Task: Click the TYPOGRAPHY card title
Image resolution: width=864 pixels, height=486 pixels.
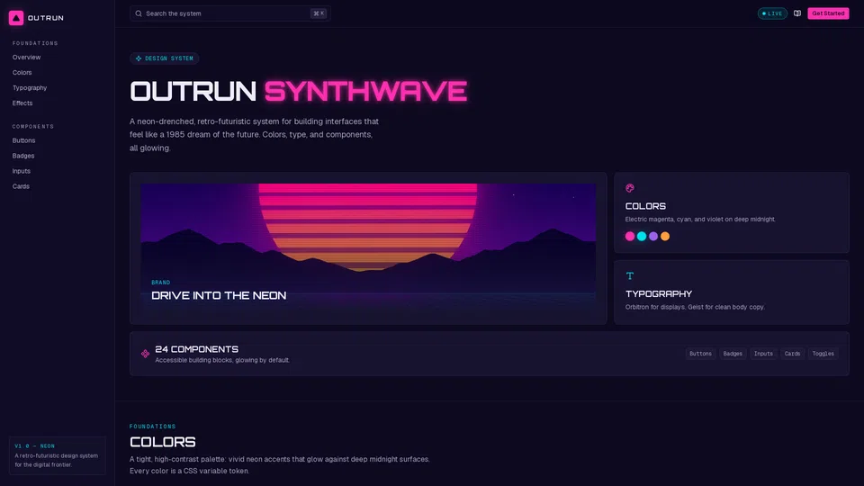Action: tap(659, 293)
